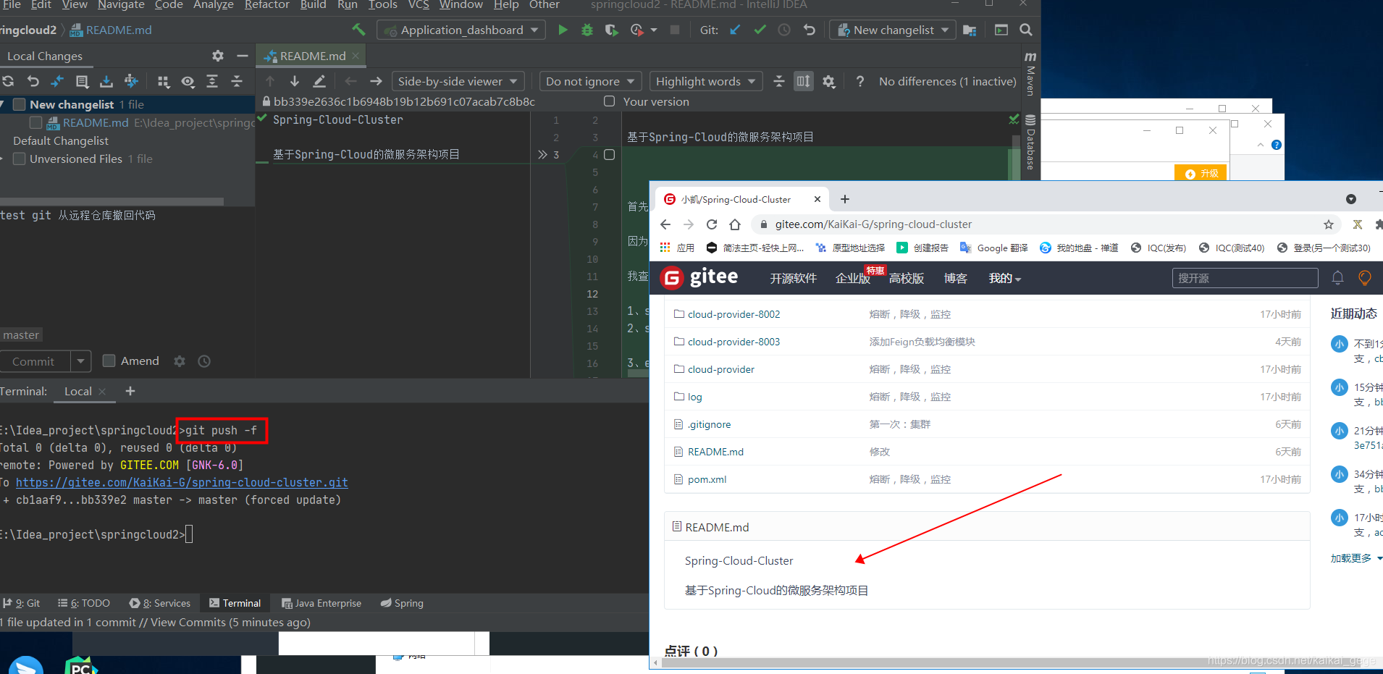The height and width of the screenshot is (674, 1383).
Task: Click the Commit button
Action: [x=33, y=361]
